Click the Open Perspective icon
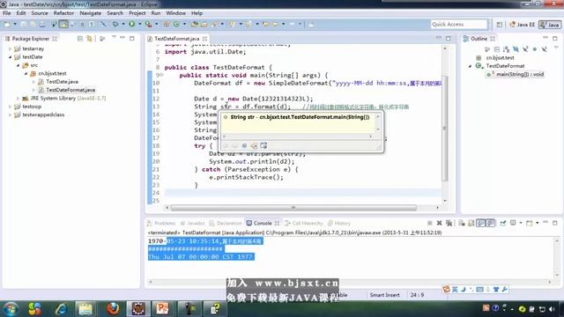Viewport: 564px width, 317px height. click(x=500, y=25)
